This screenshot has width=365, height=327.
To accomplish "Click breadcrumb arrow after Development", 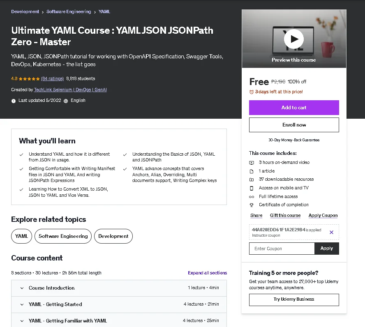I will [43, 12].
